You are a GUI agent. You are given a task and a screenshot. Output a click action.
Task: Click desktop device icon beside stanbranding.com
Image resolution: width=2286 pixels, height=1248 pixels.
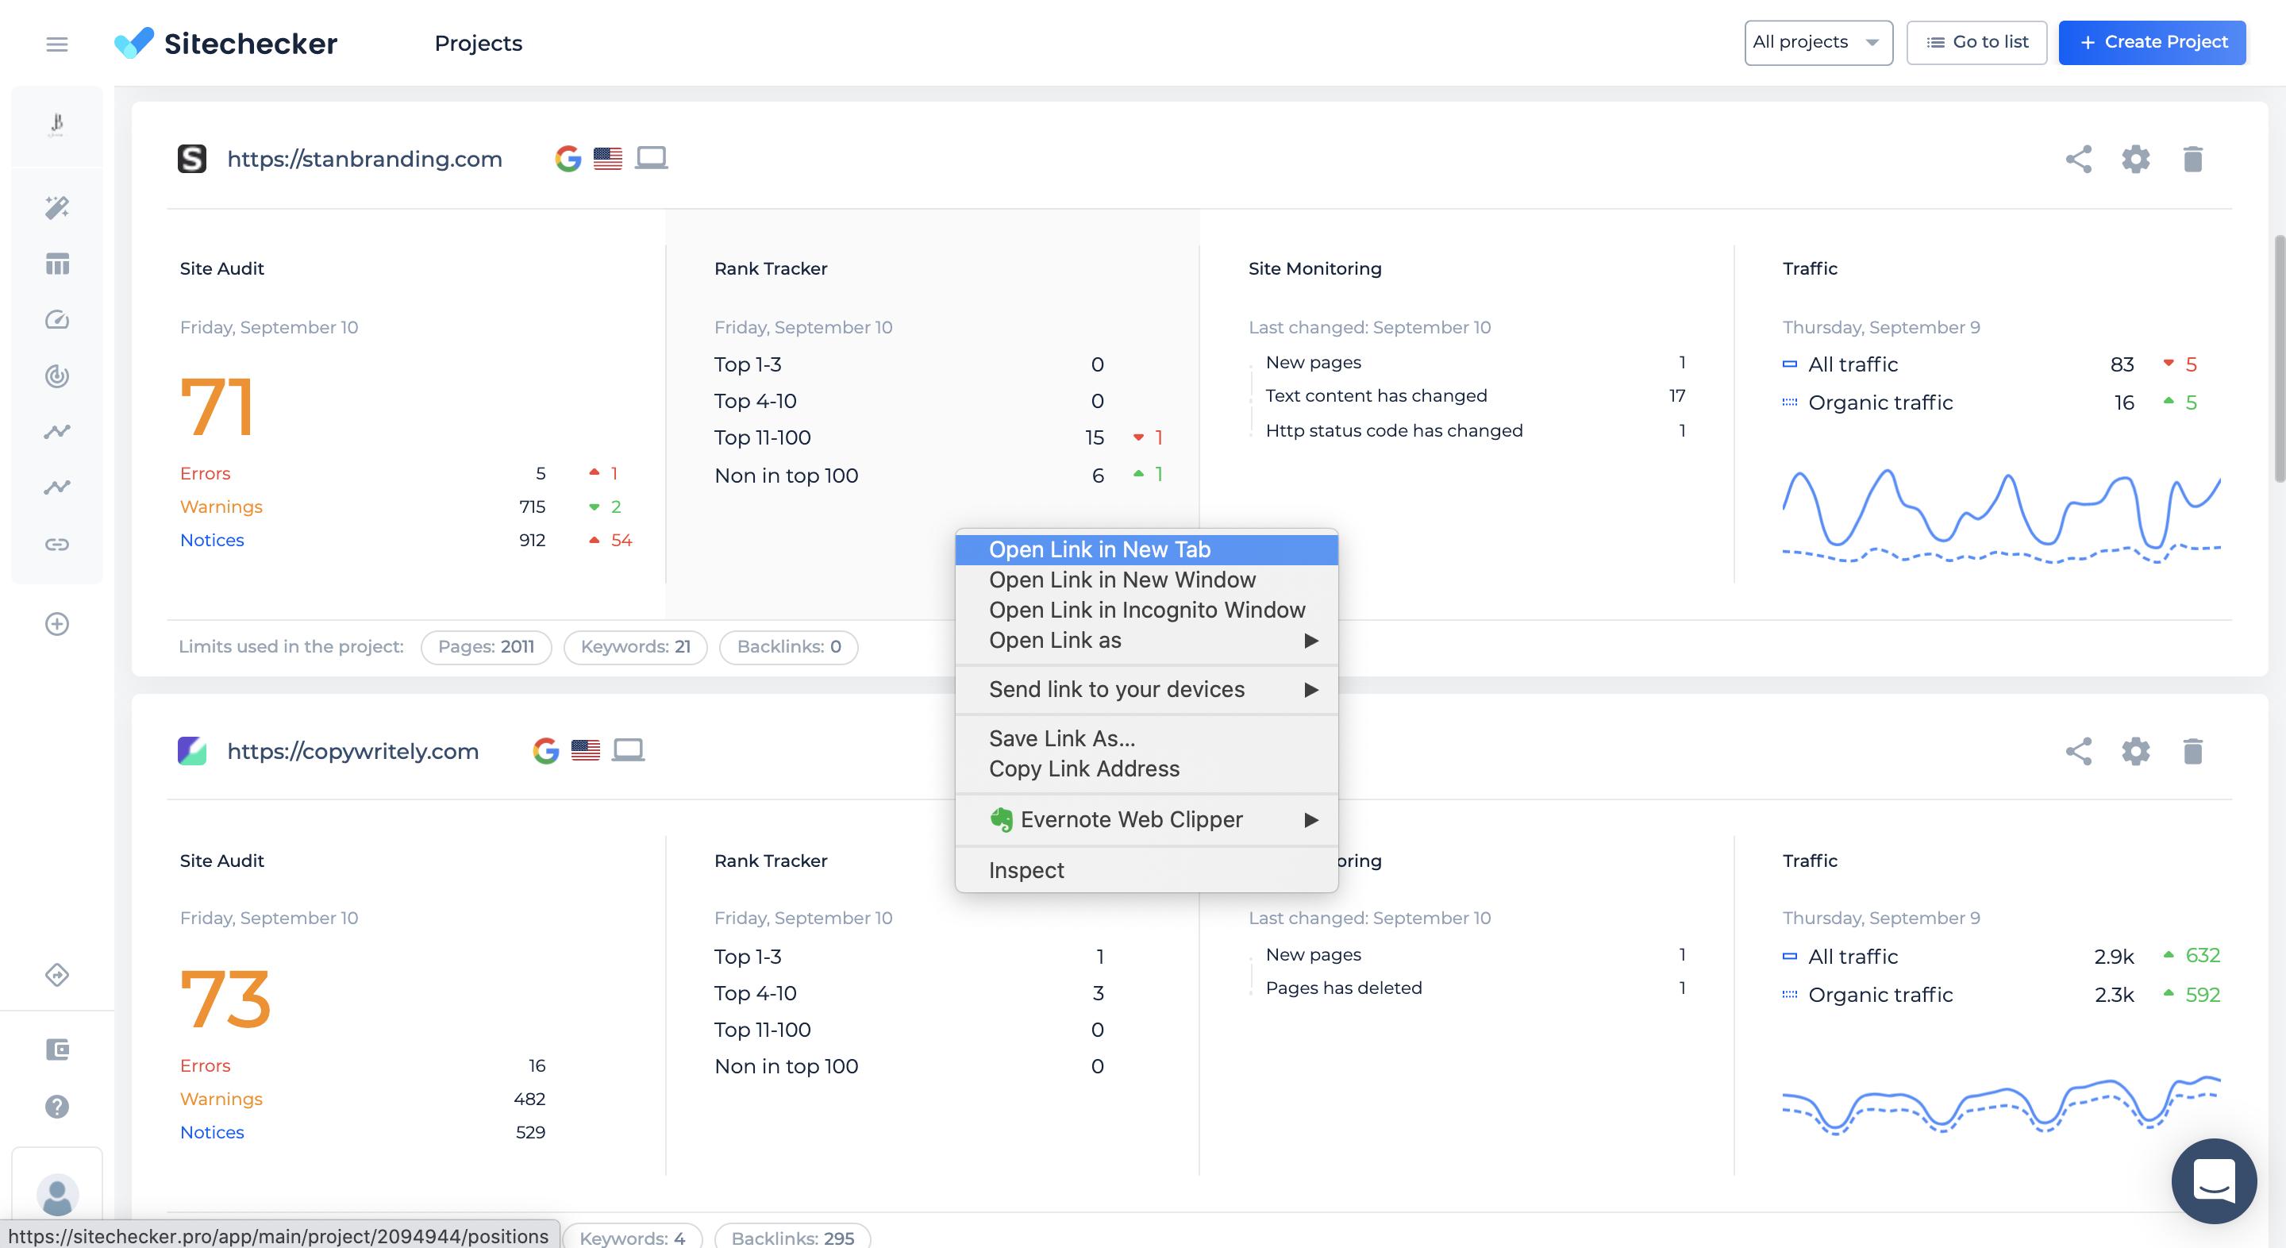point(652,158)
